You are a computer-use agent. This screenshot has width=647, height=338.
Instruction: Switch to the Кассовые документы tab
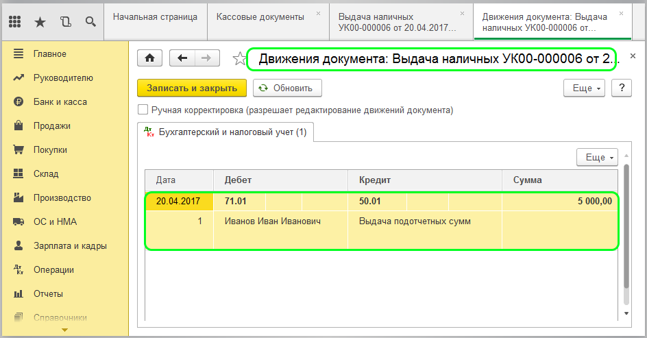tap(260, 16)
